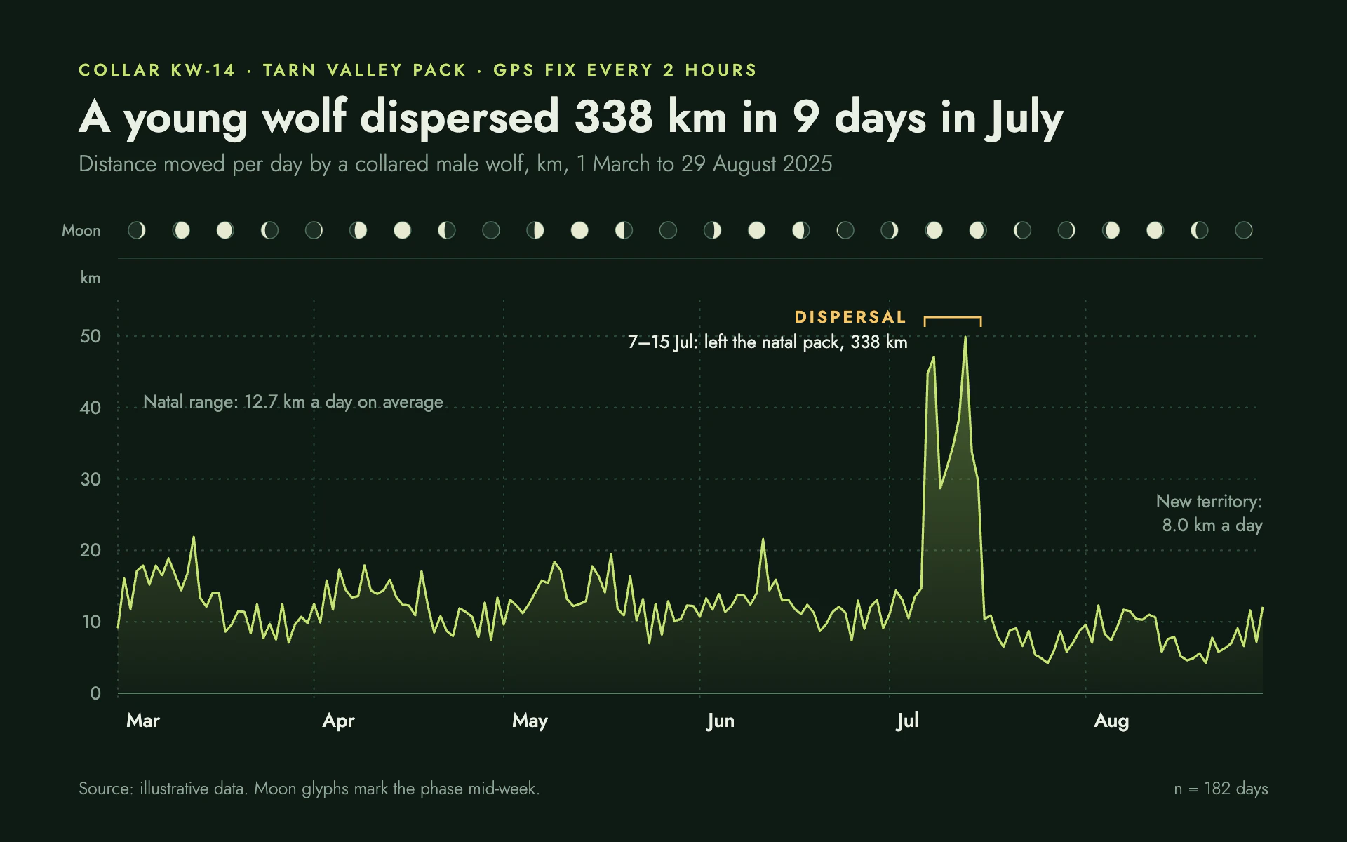The height and width of the screenshot is (842, 1347).
Task: Click the "Natal range: 12.7 km a day" note
Action: [293, 402]
